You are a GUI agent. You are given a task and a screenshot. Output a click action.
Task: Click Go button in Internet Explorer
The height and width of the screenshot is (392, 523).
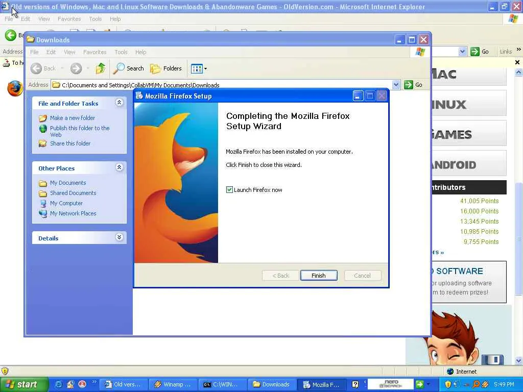480,52
